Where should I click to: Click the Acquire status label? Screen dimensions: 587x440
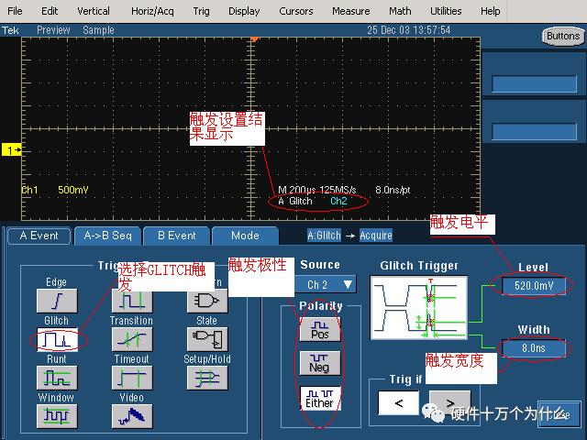[x=376, y=236]
